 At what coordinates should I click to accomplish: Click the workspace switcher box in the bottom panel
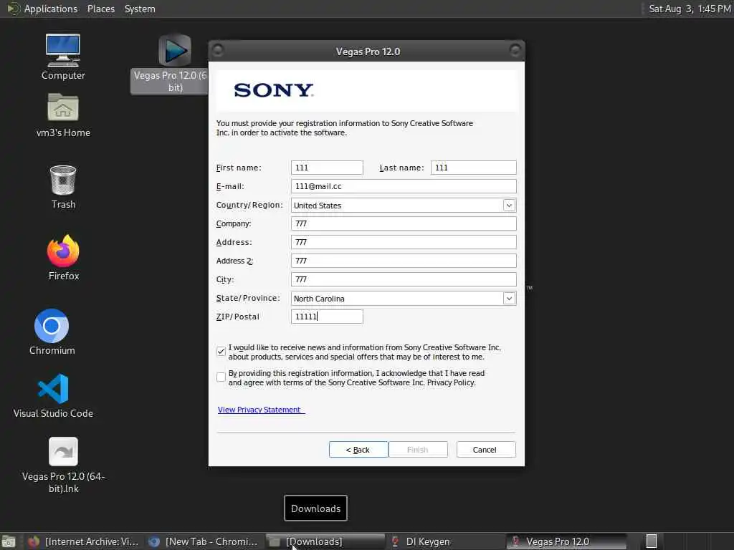tap(651, 541)
